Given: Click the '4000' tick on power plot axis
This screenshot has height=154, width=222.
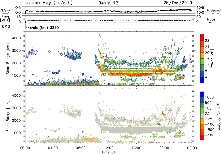Looking at the screenshot, I should pyautogui.click(x=16, y=38).
